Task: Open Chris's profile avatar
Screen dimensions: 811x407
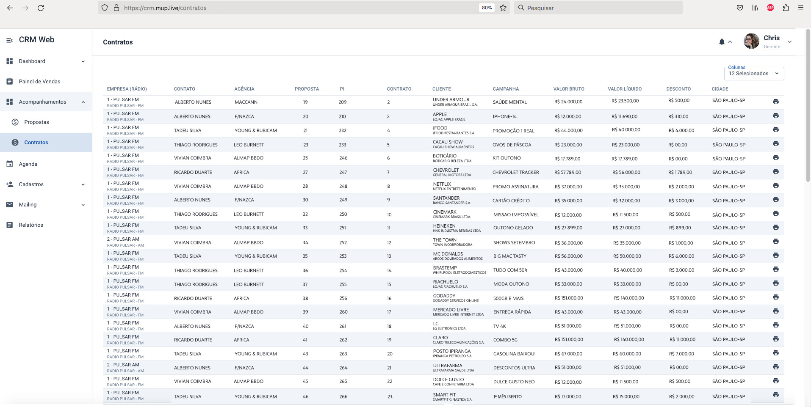Action: [751, 41]
